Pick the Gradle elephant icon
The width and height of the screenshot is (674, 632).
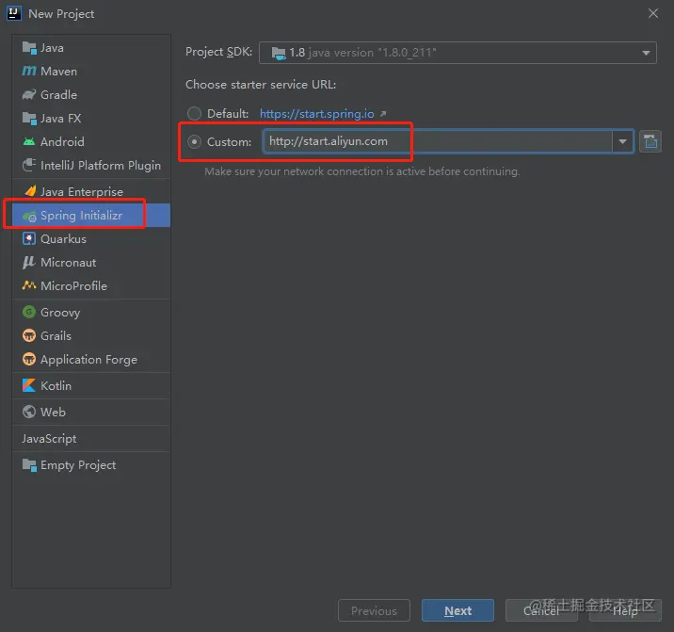[29, 94]
